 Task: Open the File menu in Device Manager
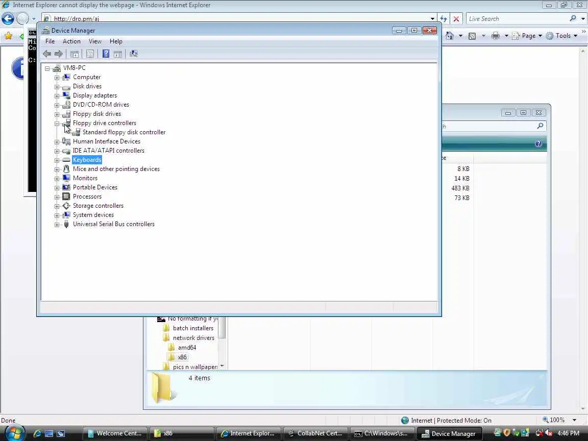click(50, 41)
